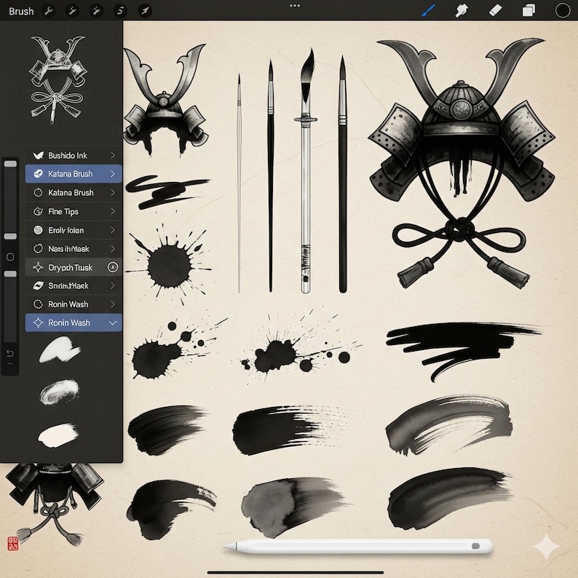Click the icon on highlighted Katana Brush row
This screenshot has height=578, width=578.
point(38,174)
